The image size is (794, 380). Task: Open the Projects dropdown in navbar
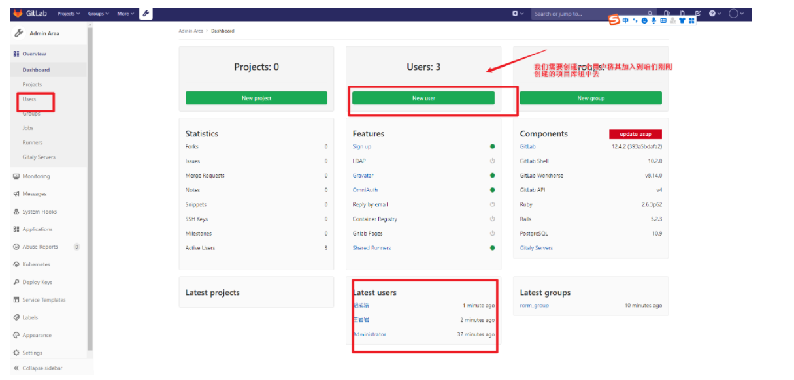(69, 14)
